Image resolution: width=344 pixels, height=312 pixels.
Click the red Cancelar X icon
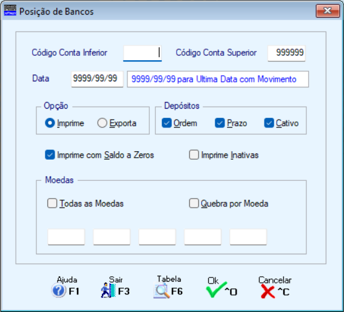268,291
